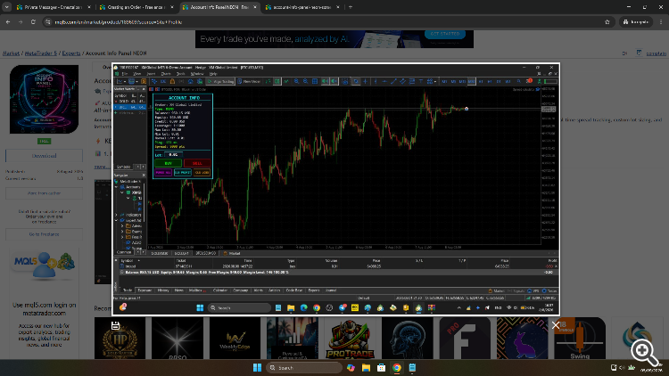The image size is (669, 376).
Task: Bookmark this page with the star icon
Action: click(x=607, y=21)
